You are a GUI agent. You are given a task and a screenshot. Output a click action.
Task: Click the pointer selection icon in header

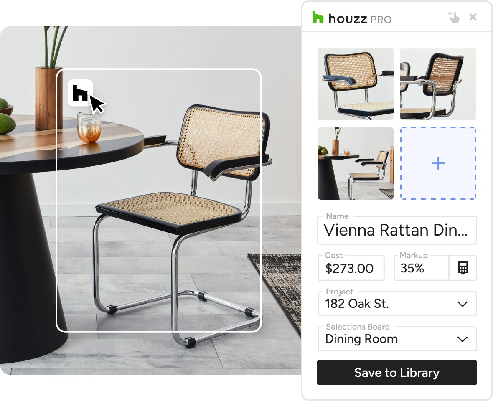pyautogui.click(x=454, y=17)
